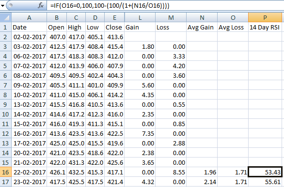
Task: Click the 14 Day RSI header cell
Action: click(265, 27)
